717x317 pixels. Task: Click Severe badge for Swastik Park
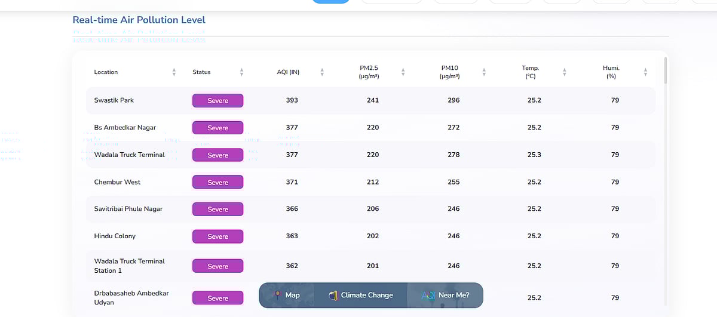pyautogui.click(x=217, y=100)
